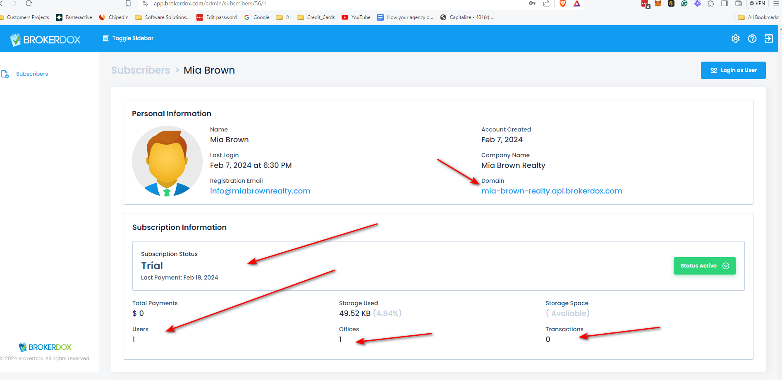Open the help question mark icon

pyautogui.click(x=752, y=38)
